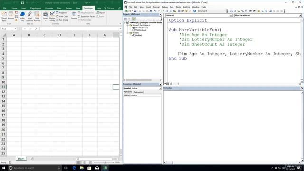This screenshot has height=171, width=304.
Task: Click the Find binoculars icon in VBA toolbar
Action: [x=151, y=11]
